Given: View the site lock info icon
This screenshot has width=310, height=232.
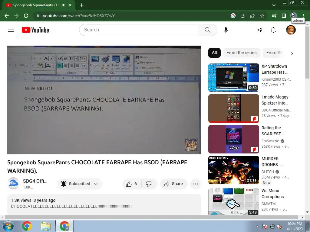Looking at the screenshot, I should coord(38,16).
